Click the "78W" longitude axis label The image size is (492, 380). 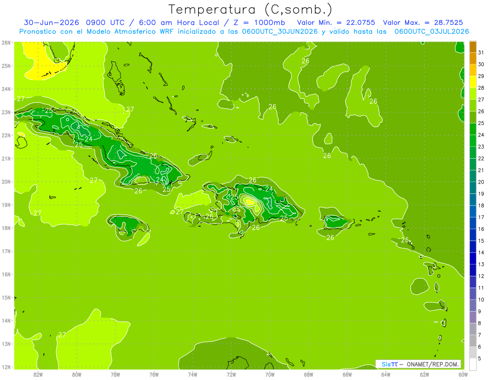tap(115, 374)
